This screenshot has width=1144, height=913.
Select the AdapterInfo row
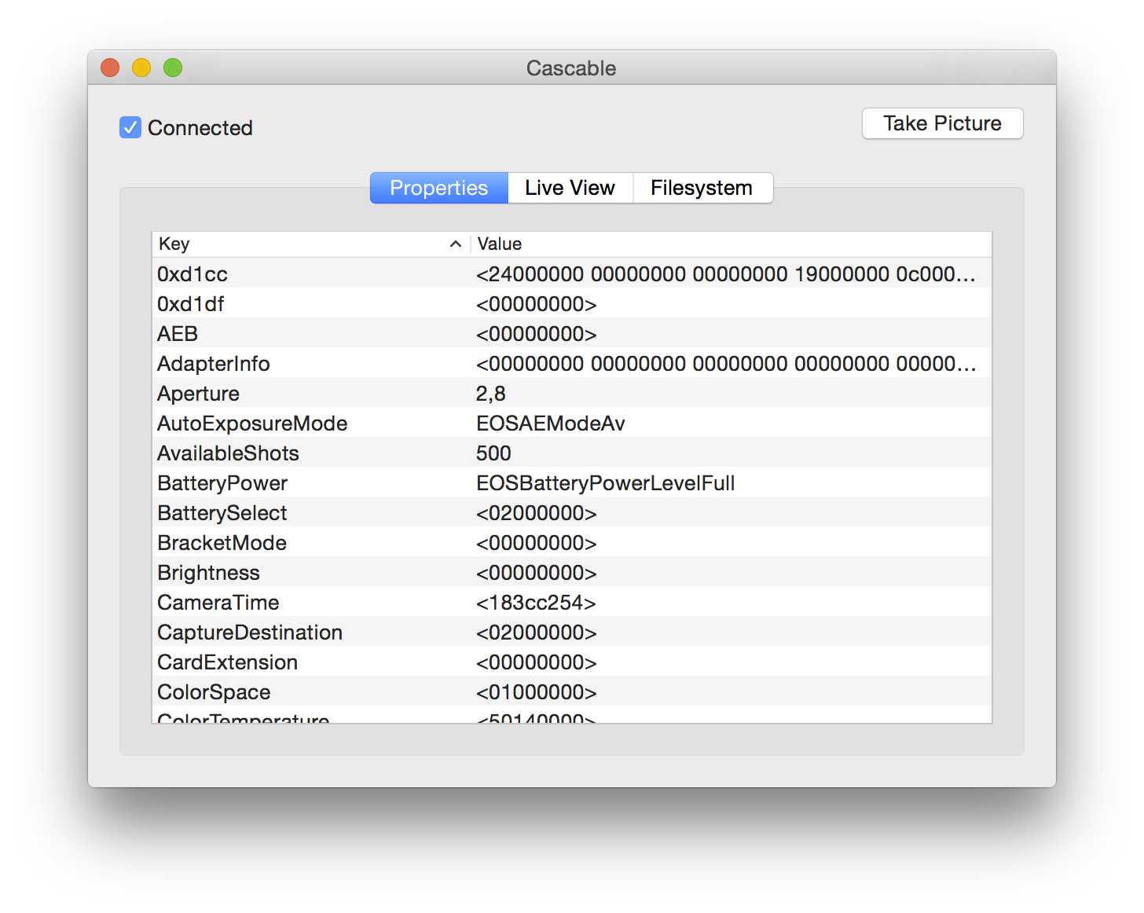tap(571, 364)
